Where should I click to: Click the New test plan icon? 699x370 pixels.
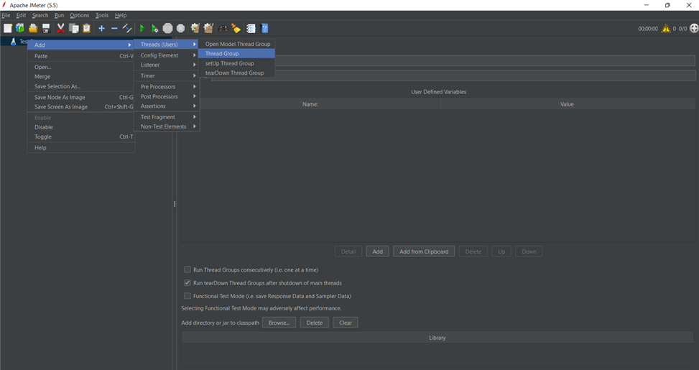(x=8, y=29)
